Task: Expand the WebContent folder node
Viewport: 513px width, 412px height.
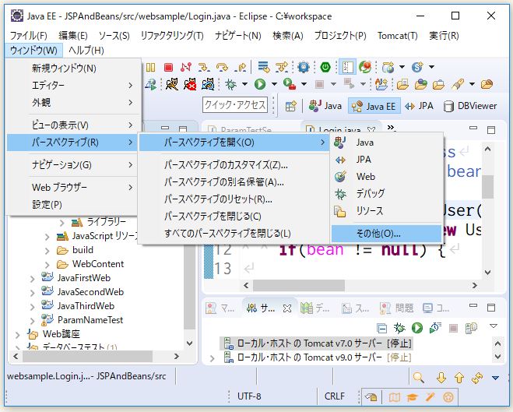Action: (47, 265)
